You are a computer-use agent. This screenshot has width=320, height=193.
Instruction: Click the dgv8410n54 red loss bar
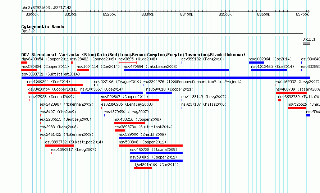pyautogui.click(x=54, y=93)
